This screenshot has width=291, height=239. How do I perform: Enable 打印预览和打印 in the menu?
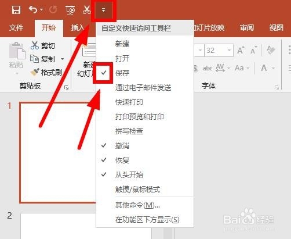pos(145,116)
